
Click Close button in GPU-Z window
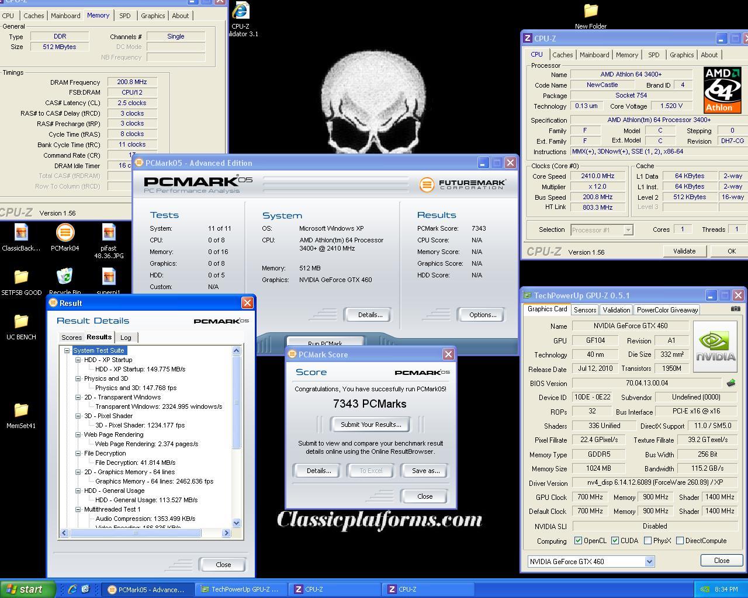point(722,561)
